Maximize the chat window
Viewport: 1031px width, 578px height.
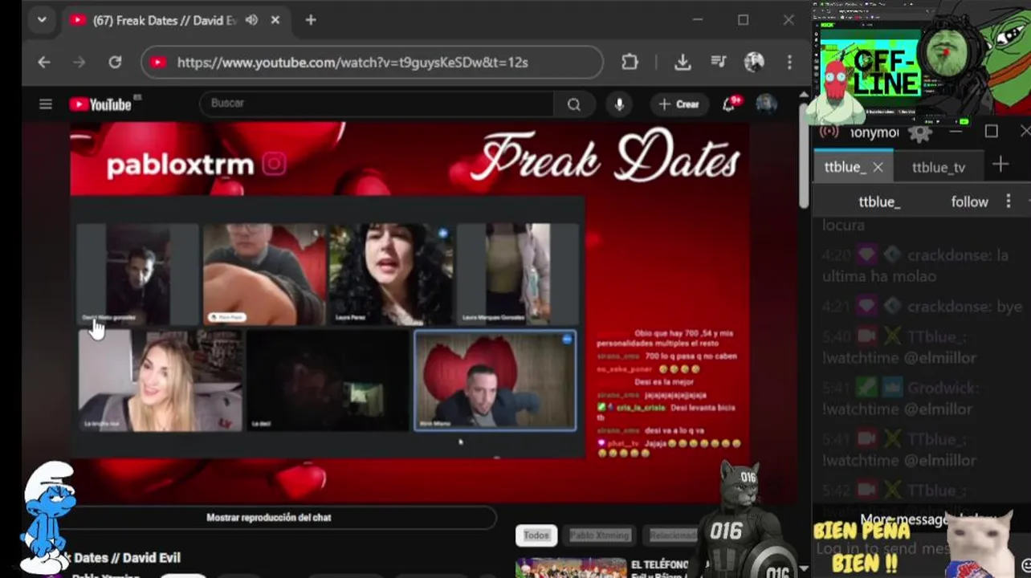pos(992,131)
